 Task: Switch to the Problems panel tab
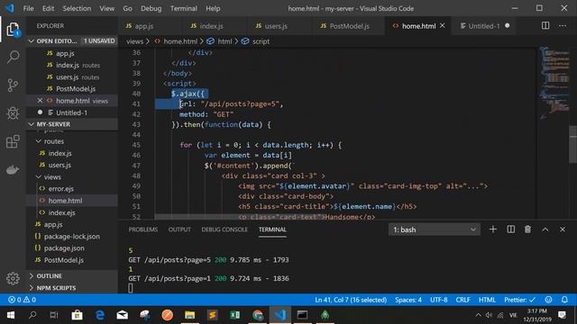(143, 229)
